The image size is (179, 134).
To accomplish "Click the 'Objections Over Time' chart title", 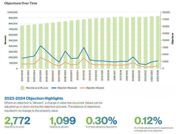I will tap(21, 3).
